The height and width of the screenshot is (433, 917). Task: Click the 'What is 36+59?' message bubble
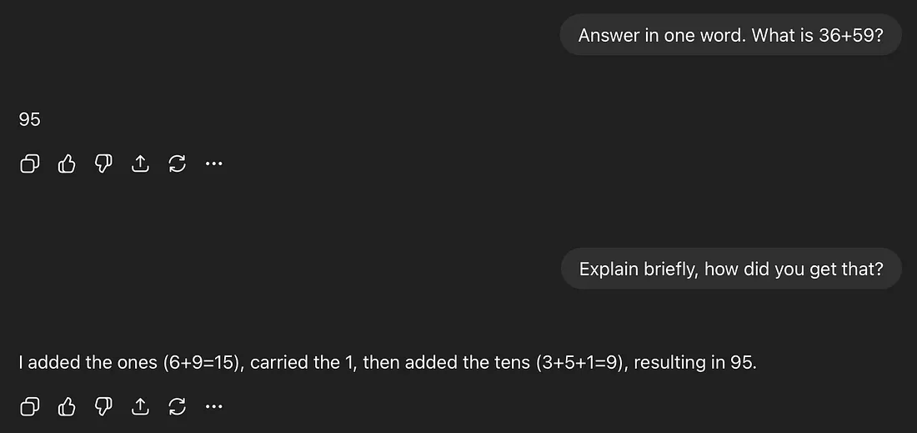tap(730, 36)
